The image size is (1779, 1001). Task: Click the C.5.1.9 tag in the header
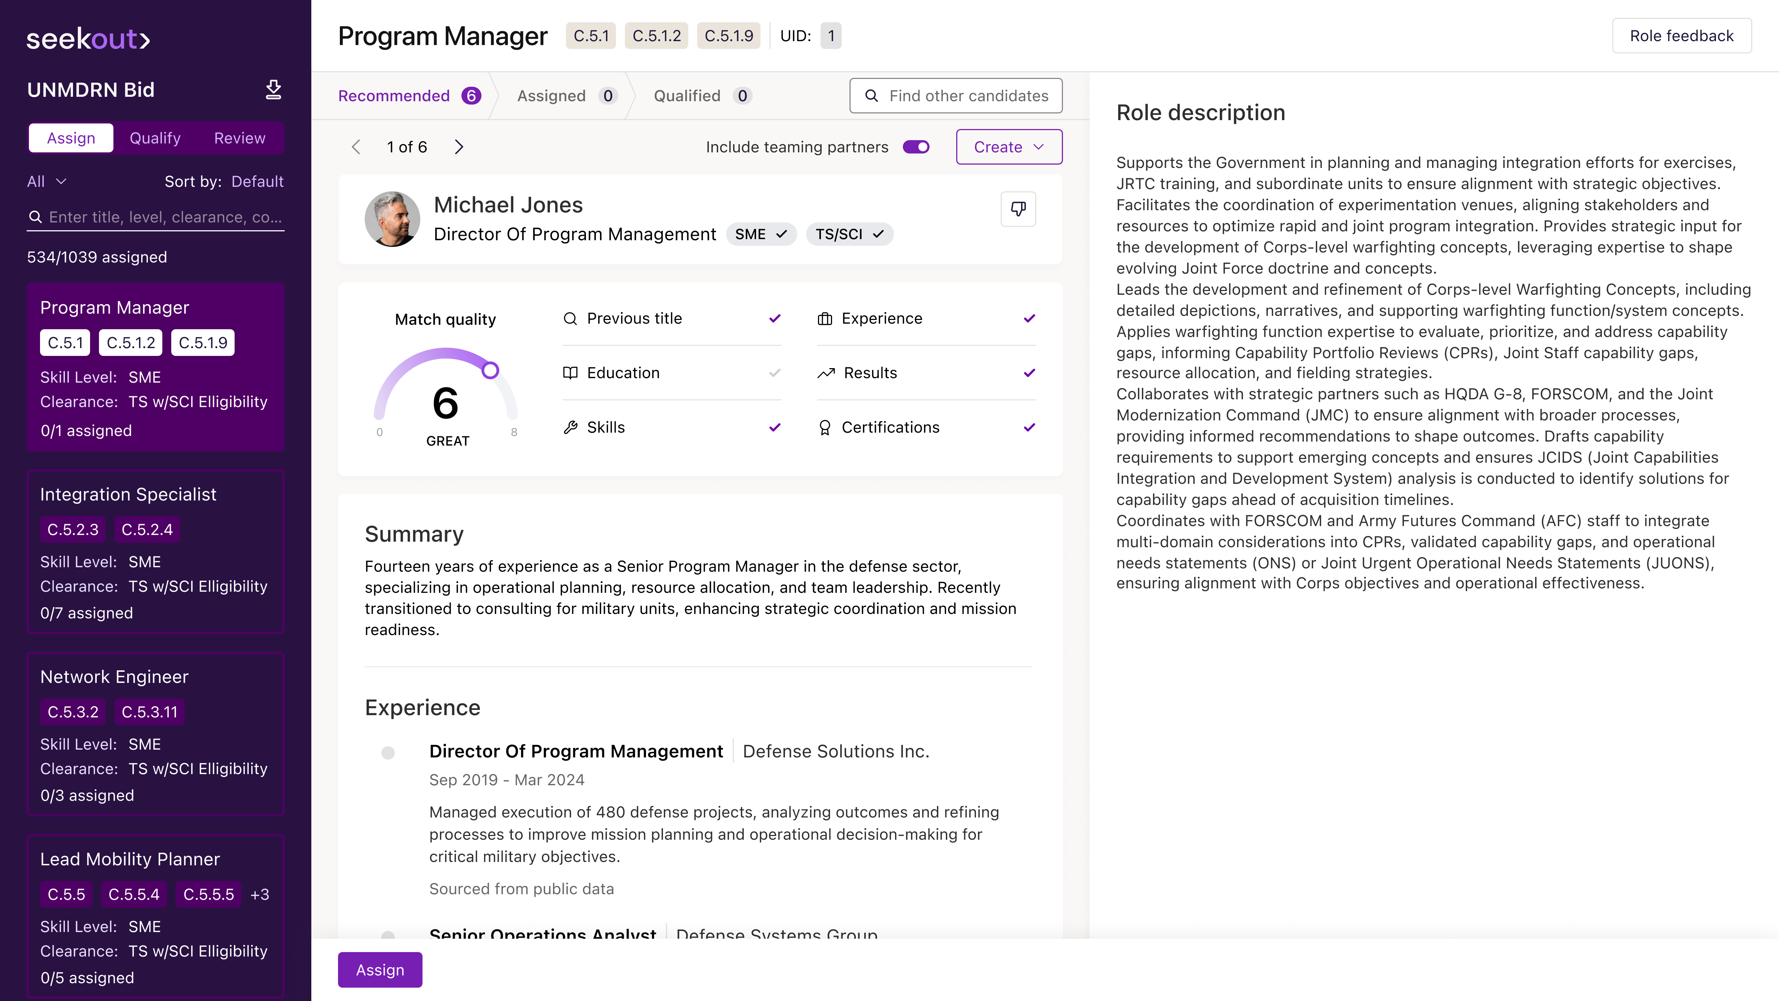[x=729, y=36]
